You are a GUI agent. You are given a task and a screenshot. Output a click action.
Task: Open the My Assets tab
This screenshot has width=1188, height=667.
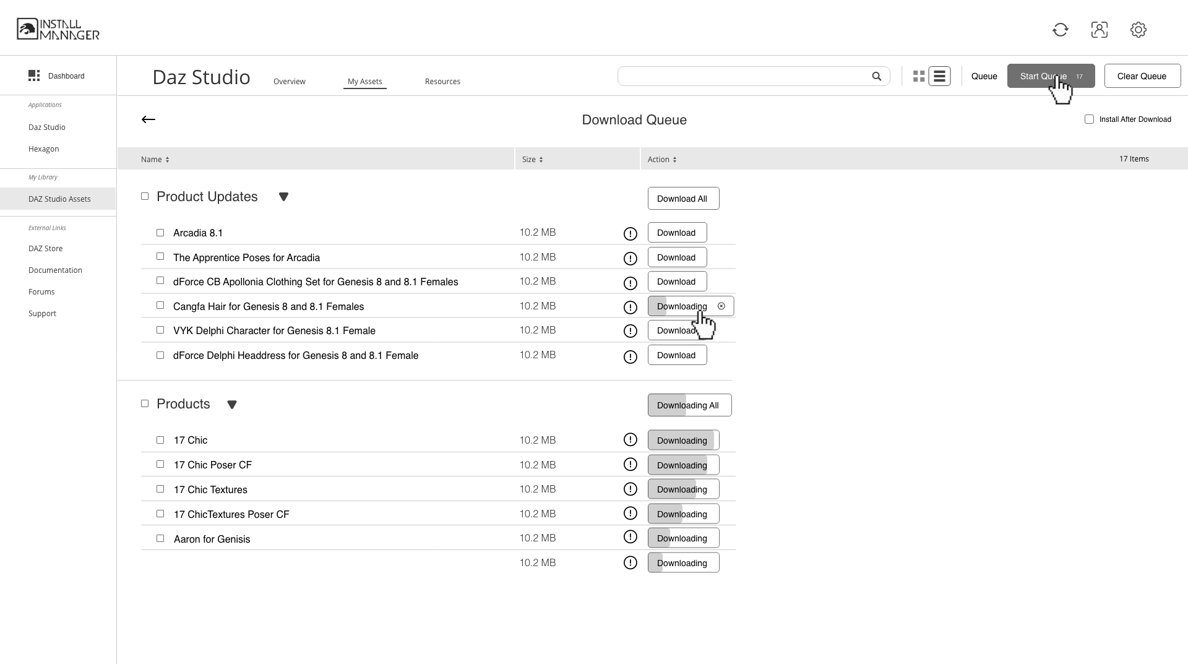(x=364, y=82)
